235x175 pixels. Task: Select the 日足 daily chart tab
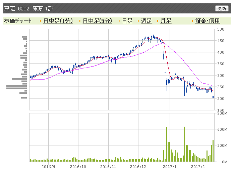tap(127, 21)
